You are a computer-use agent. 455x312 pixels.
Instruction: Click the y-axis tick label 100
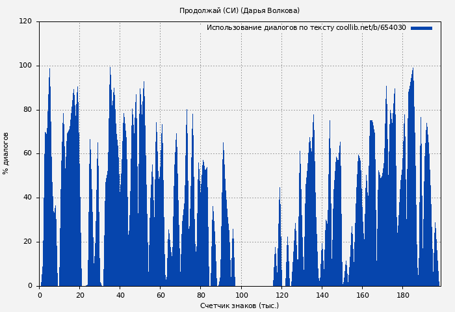pyautogui.click(x=25, y=66)
